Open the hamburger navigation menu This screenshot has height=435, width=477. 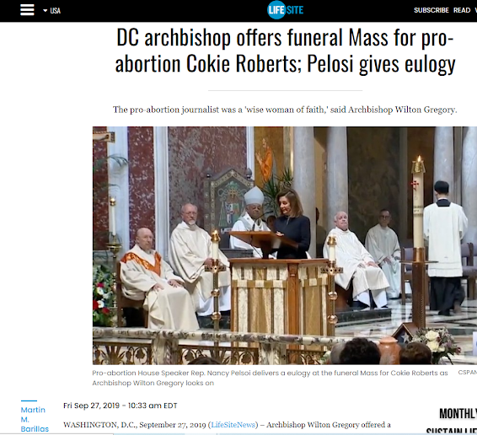click(27, 10)
